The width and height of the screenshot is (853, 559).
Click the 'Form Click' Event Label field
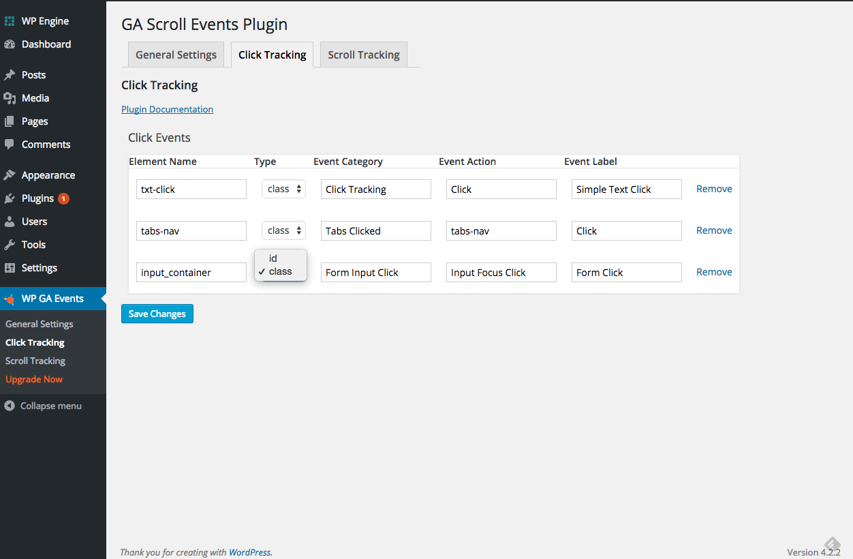[627, 273]
